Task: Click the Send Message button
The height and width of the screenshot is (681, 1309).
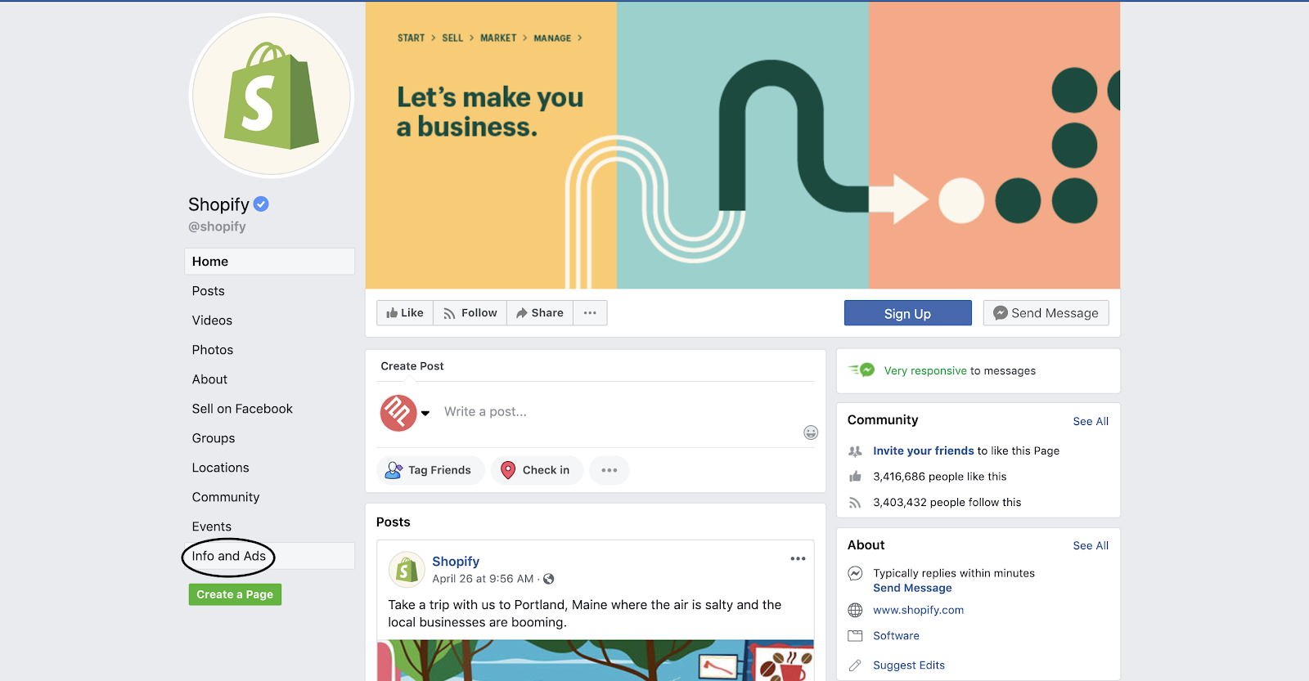Action: (x=1046, y=313)
